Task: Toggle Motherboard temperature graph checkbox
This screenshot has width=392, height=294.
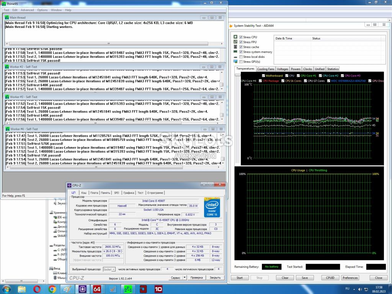Action: [x=263, y=75]
